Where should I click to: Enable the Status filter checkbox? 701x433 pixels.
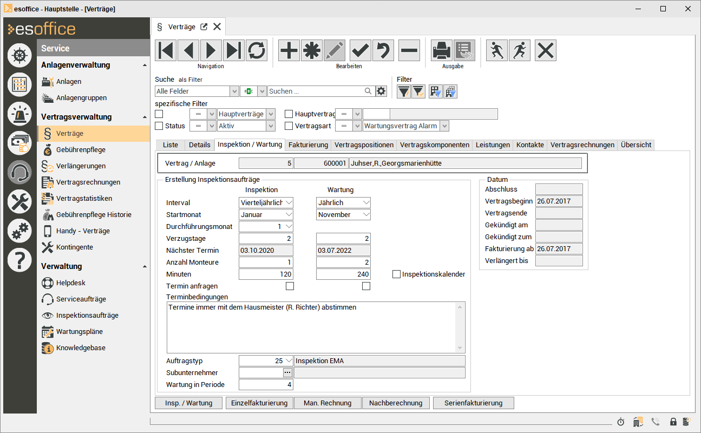[159, 126]
